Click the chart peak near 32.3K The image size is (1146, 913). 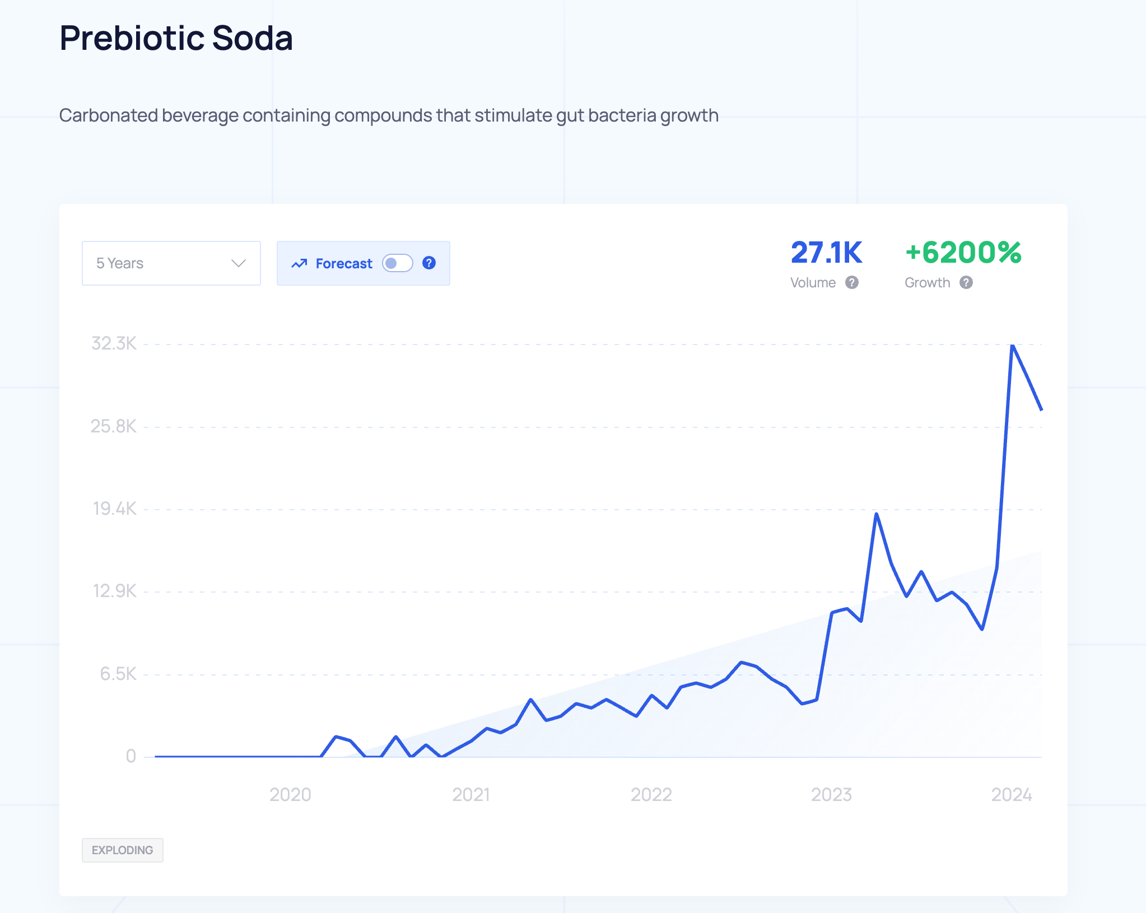1013,346
